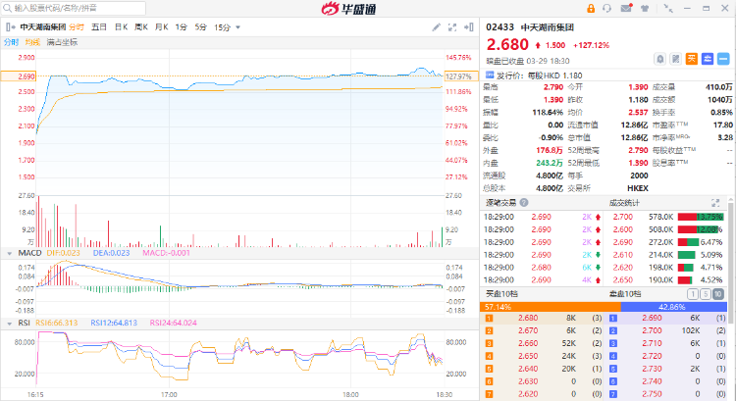Screen dimensions: 736x401
Task: Switch to 1分 one-minute chart tab
Action: coord(182,27)
